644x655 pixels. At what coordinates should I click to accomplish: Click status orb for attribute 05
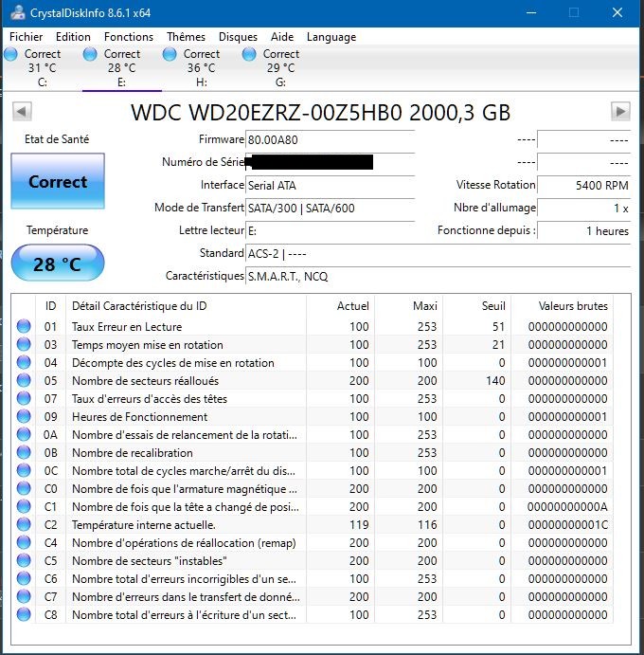point(24,380)
